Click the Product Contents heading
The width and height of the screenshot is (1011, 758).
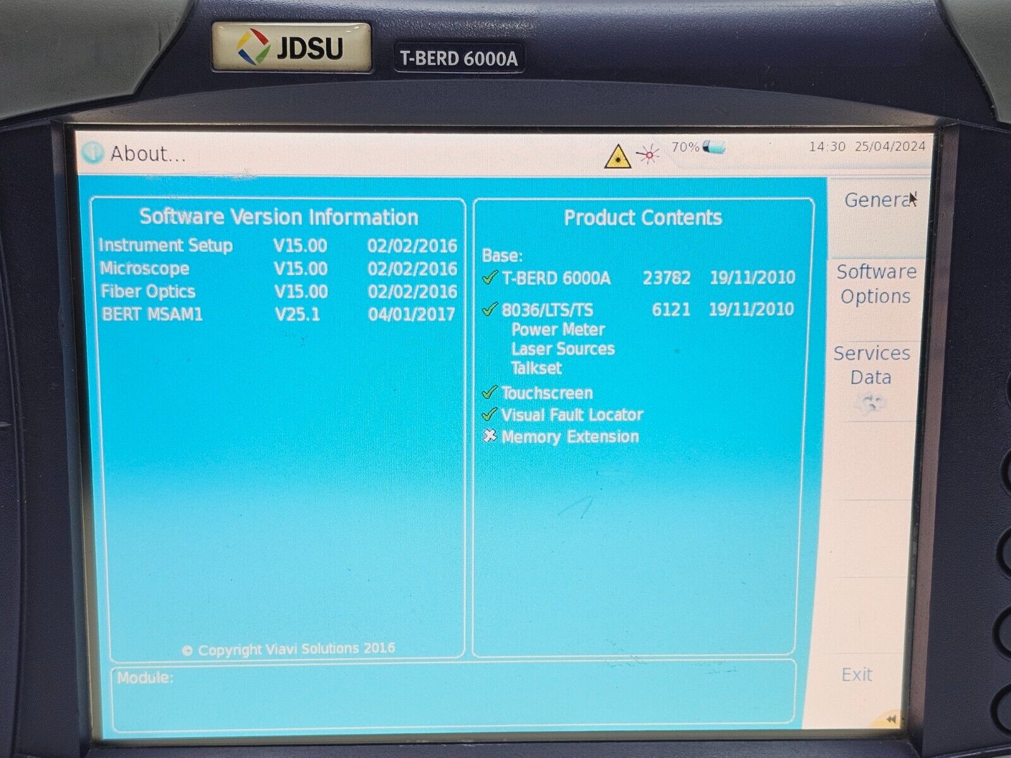point(643,218)
